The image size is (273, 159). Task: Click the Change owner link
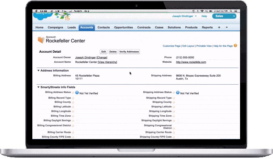pyautogui.click(x=102, y=58)
